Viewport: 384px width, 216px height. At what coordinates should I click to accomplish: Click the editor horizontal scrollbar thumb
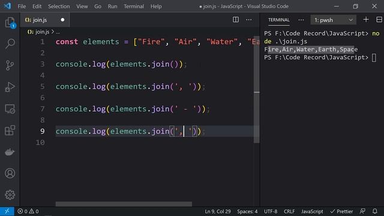point(124,204)
